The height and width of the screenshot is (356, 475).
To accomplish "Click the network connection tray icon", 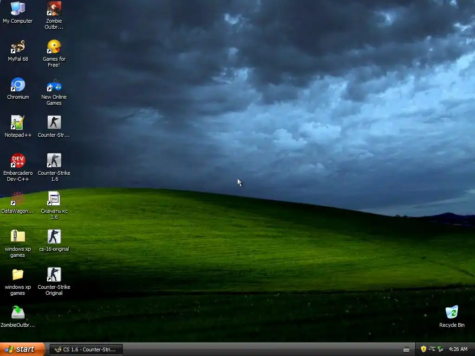I will (x=432, y=349).
